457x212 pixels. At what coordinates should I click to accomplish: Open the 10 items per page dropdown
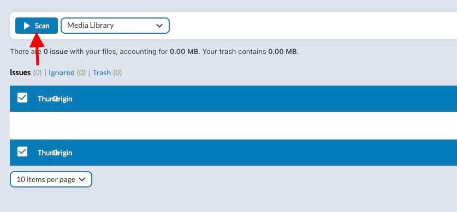pyautogui.click(x=51, y=179)
